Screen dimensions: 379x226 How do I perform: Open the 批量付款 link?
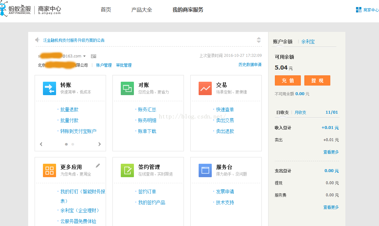[x=70, y=120]
